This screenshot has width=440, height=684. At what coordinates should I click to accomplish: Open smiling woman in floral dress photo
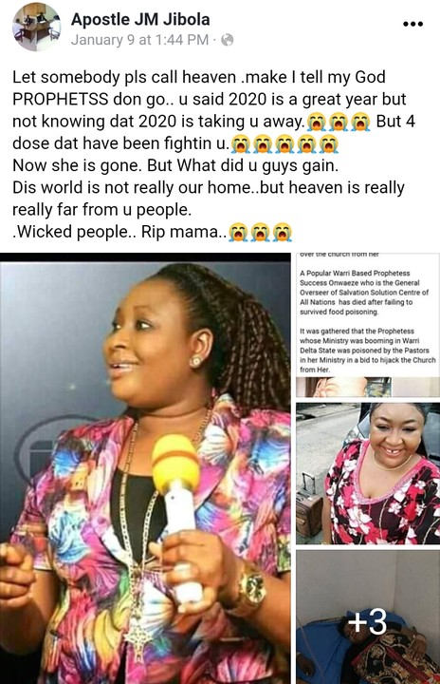click(x=368, y=474)
